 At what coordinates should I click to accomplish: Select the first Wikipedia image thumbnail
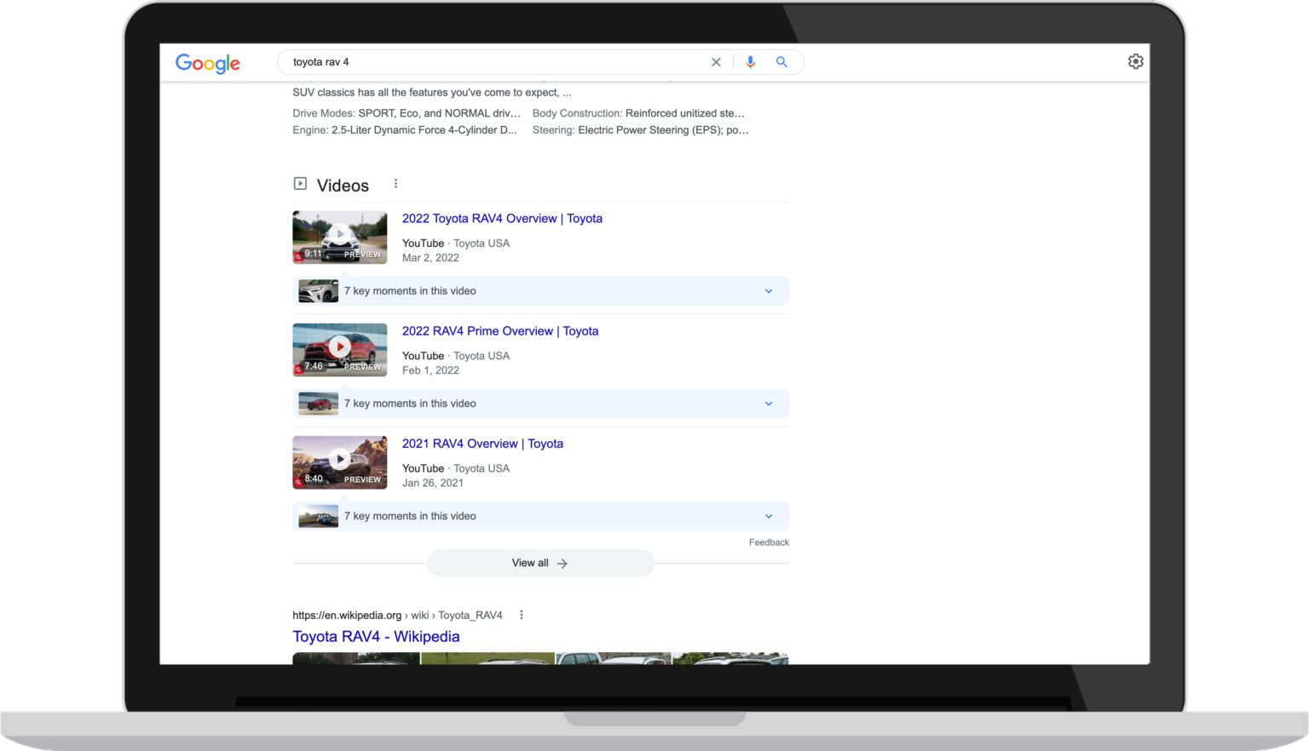coord(355,657)
